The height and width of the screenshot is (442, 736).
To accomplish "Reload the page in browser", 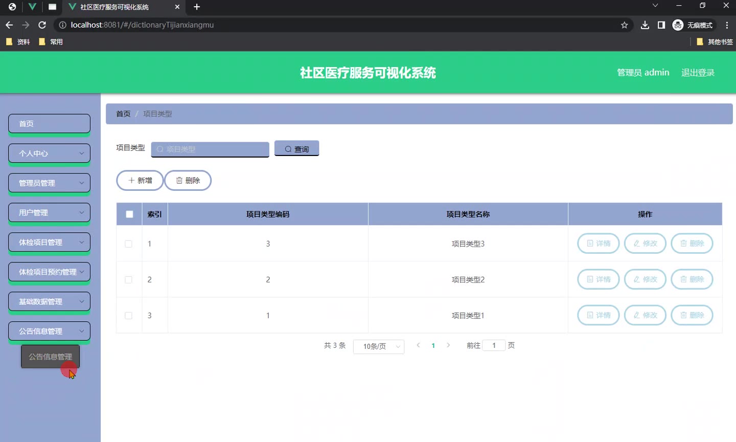I will tap(42, 25).
